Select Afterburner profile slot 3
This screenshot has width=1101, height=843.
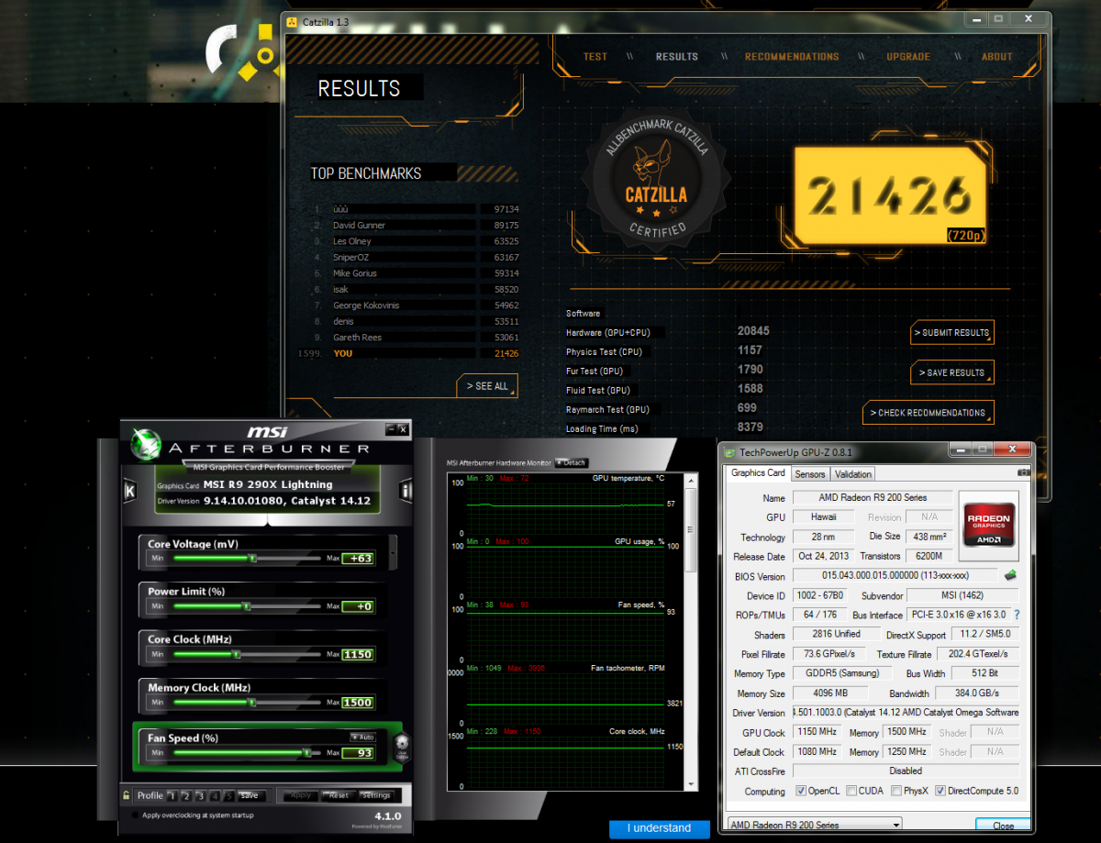tap(201, 796)
